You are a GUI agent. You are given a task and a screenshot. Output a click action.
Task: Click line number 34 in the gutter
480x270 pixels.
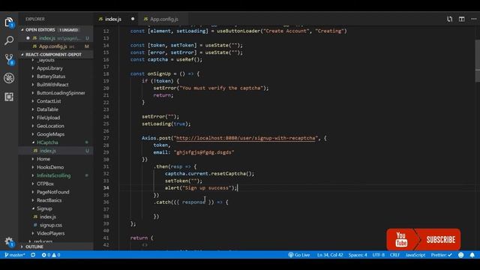pyautogui.click(x=106, y=188)
